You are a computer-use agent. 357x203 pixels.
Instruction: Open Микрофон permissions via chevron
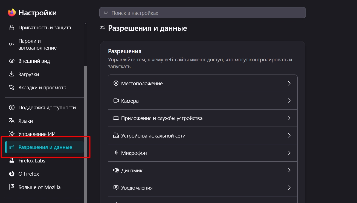[289, 153]
